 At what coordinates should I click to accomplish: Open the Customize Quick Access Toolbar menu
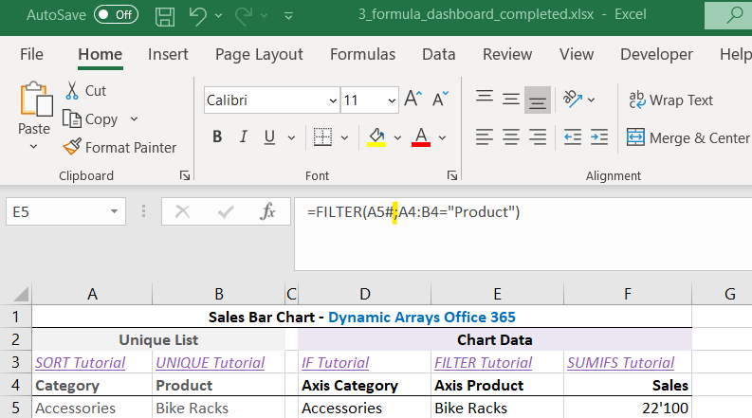[288, 16]
